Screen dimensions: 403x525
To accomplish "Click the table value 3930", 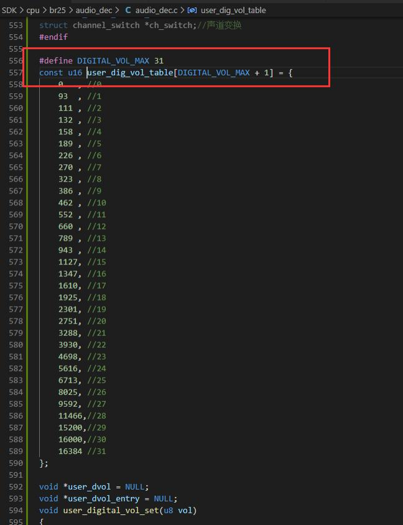I will (68, 345).
